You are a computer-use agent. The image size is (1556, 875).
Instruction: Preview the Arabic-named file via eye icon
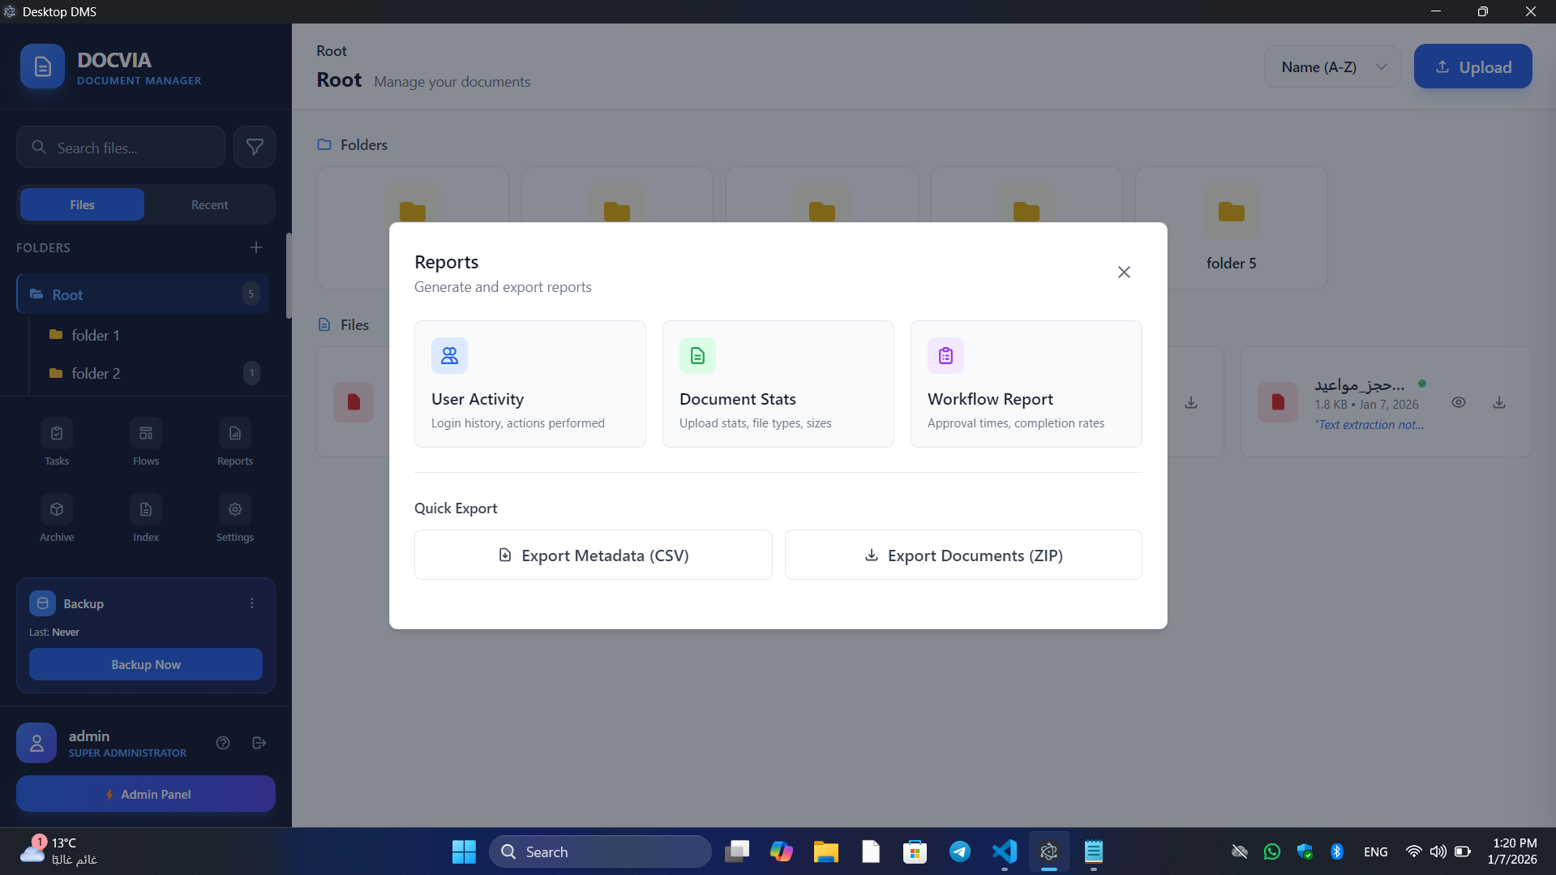(1459, 402)
